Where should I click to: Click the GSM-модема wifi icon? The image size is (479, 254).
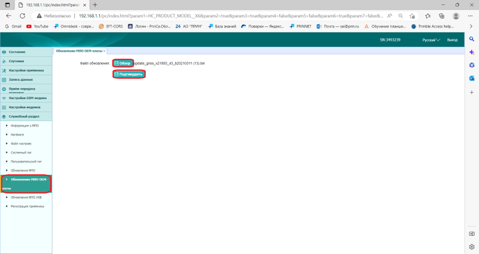click(x=4, y=98)
